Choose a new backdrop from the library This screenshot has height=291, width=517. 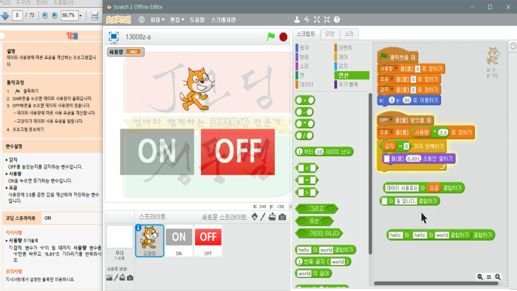pyautogui.click(x=109, y=278)
